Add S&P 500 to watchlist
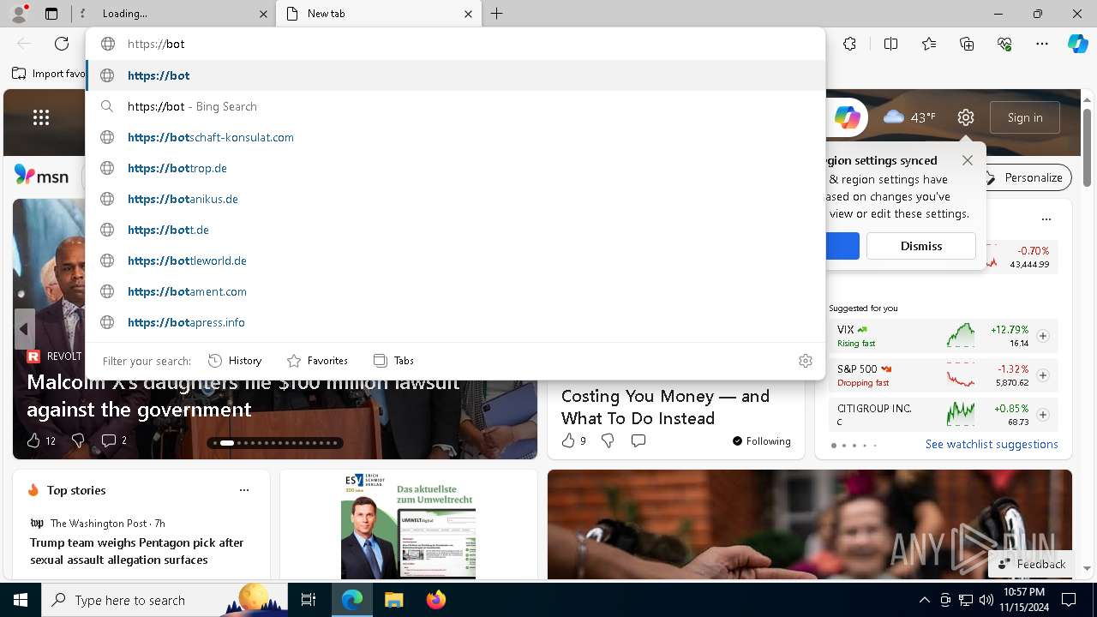 click(x=1043, y=375)
